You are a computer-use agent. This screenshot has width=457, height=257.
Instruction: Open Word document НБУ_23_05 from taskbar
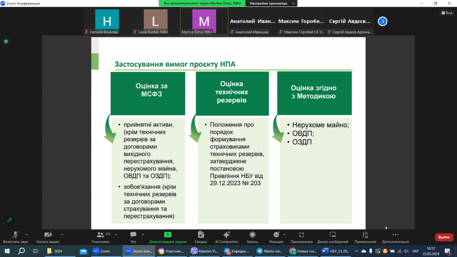tap(336, 251)
